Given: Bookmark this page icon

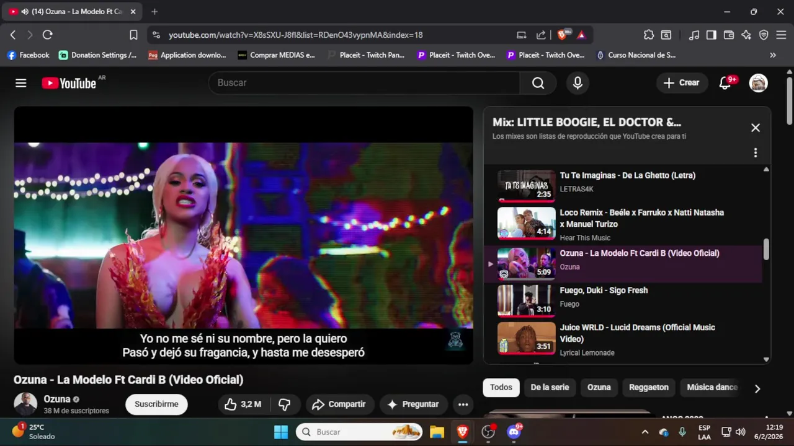Looking at the screenshot, I should pyautogui.click(x=133, y=35).
